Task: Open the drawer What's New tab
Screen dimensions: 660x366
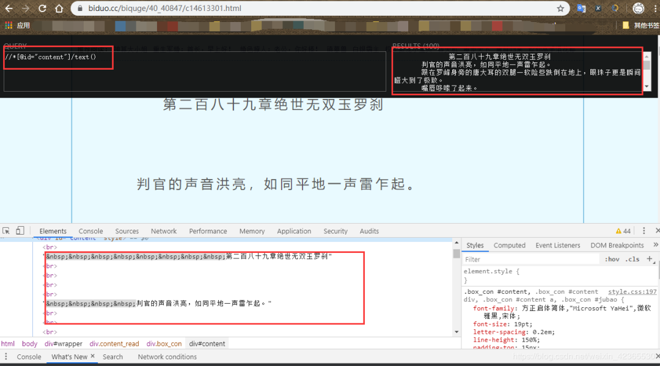Action: 70,357
